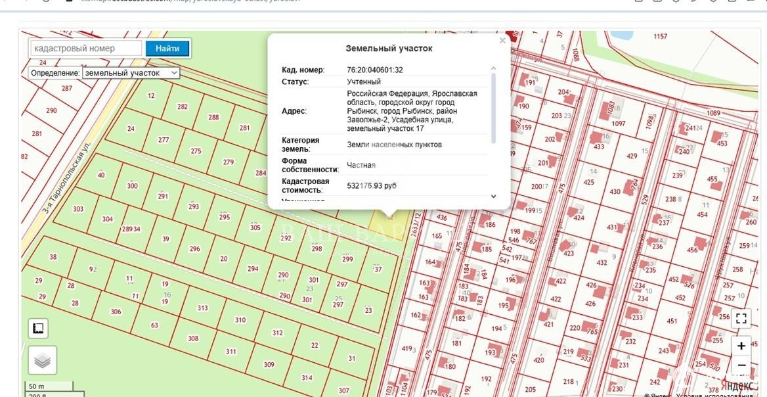The height and width of the screenshot is (397, 767).
Task: Open the map layers switcher
Action: click(x=42, y=360)
